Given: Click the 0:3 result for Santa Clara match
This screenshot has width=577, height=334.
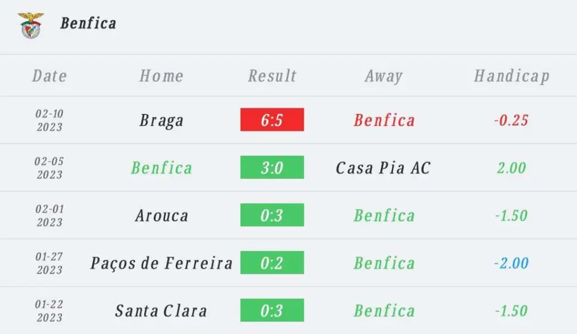Looking at the screenshot, I should [x=272, y=310].
